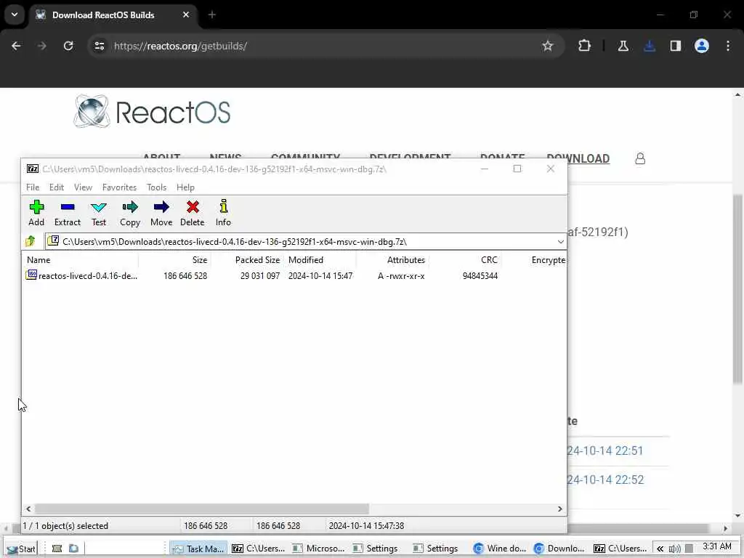
Task: Go up one folder level in 7-Zip
Action: tap(31, 241)
